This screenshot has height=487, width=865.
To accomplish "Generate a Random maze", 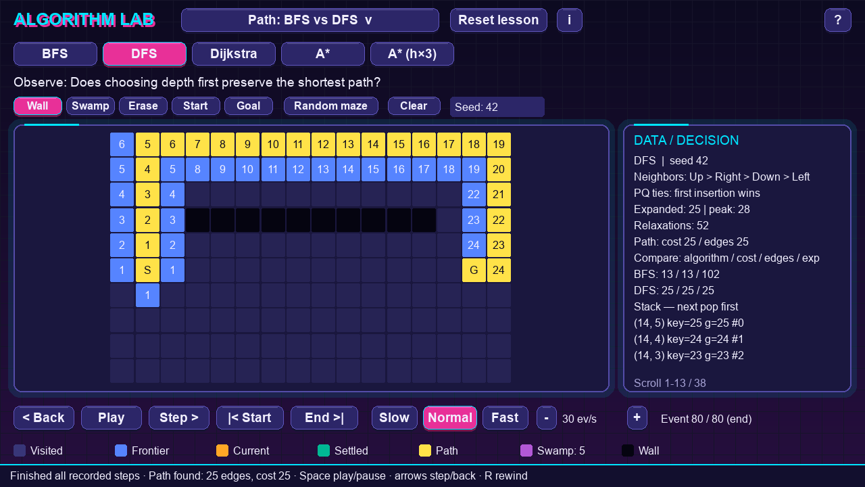I will [x=331, y=106].
